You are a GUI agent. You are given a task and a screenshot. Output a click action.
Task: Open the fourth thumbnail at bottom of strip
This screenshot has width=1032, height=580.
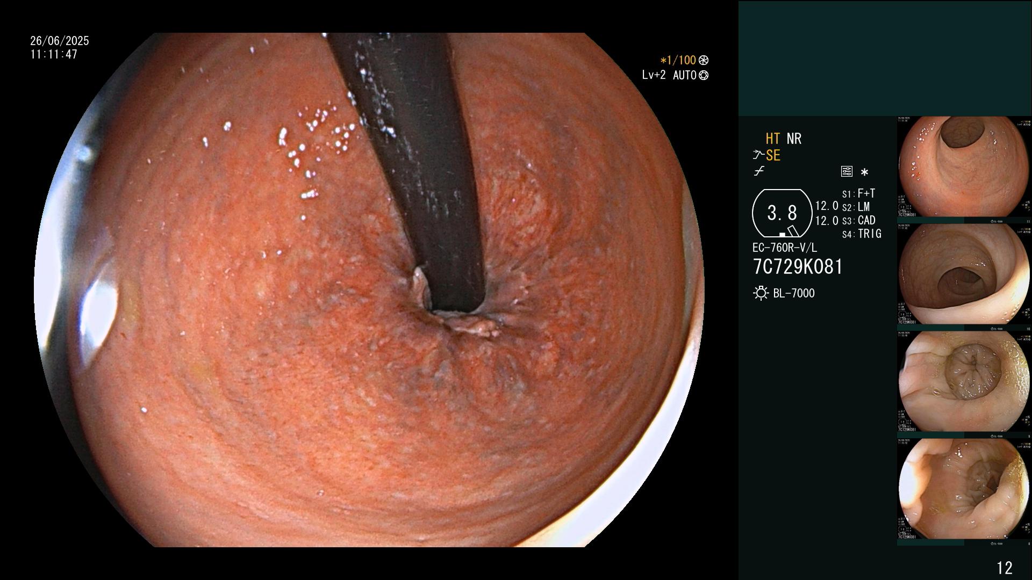pos(964,489)
